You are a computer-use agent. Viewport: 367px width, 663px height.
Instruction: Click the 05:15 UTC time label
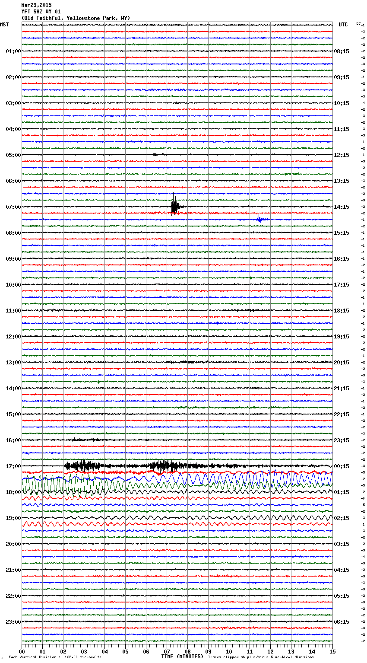342,596
